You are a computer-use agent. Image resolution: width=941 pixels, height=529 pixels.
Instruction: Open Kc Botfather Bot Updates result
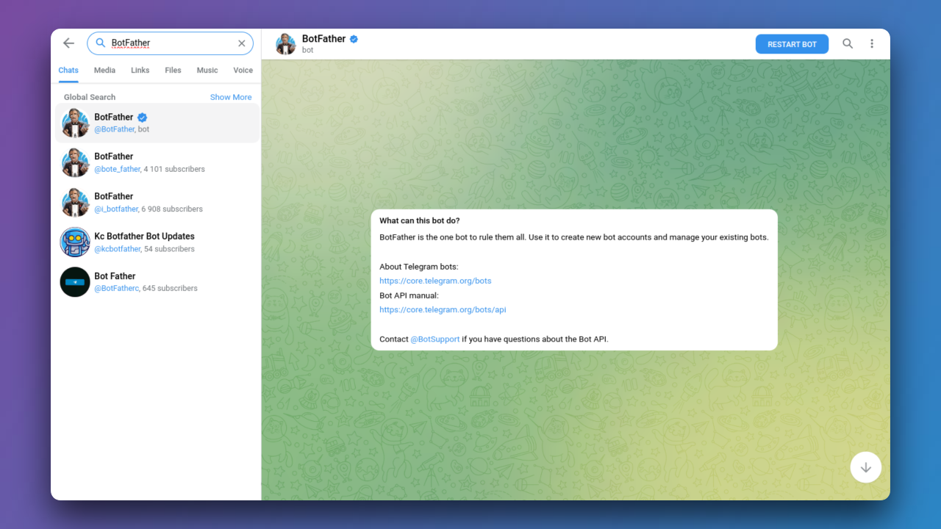coord(157,242)
